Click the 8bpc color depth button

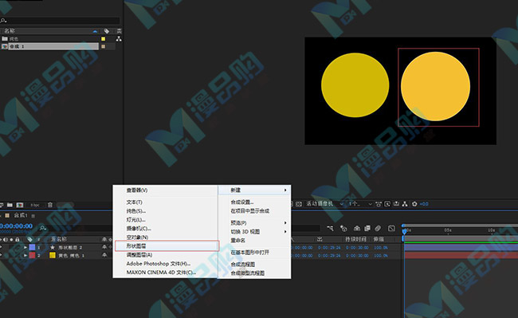click(35, 205)
